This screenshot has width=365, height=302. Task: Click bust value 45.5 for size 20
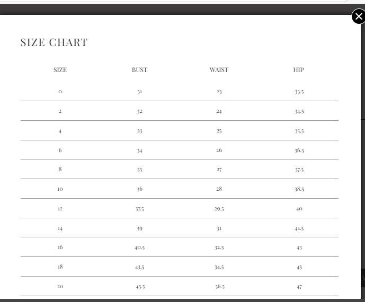[139, 287]
